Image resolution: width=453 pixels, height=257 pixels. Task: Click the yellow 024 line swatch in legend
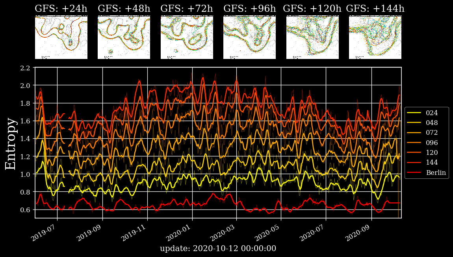tap(414, 113)
